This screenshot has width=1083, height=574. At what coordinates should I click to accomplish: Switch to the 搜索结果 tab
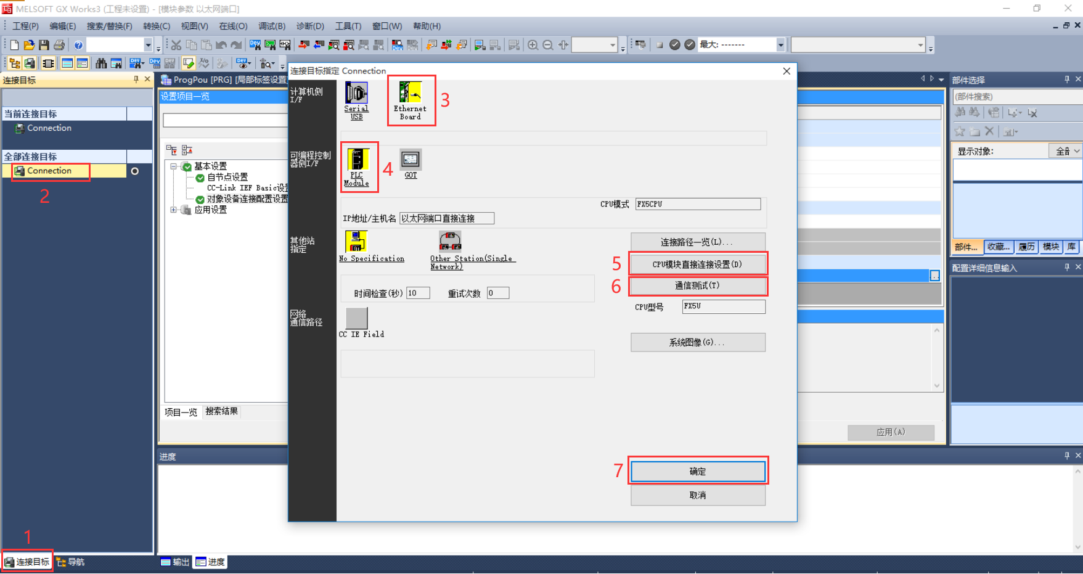pos(221,412)
